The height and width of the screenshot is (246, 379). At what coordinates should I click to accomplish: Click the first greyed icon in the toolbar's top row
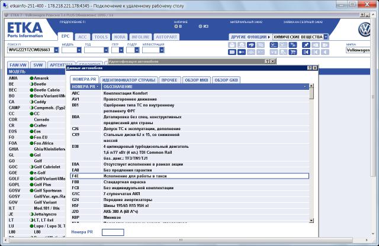(232, 45)
